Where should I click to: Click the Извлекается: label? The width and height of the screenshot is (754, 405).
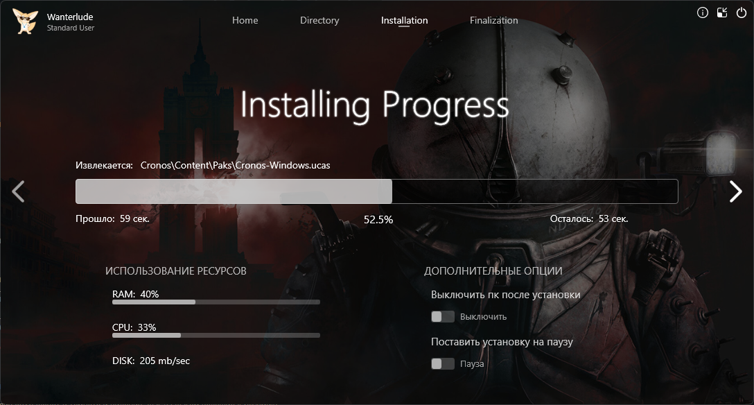coord(104,165)
